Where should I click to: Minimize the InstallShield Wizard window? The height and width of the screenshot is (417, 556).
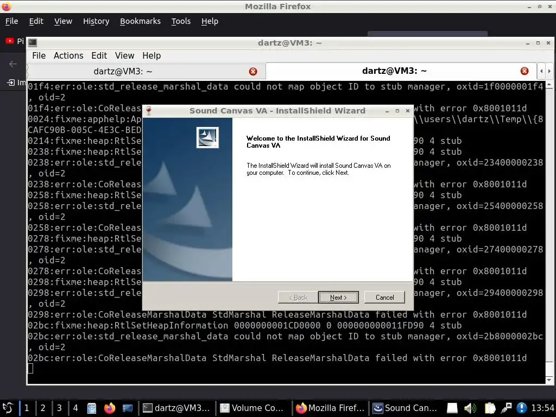[387, 111]
